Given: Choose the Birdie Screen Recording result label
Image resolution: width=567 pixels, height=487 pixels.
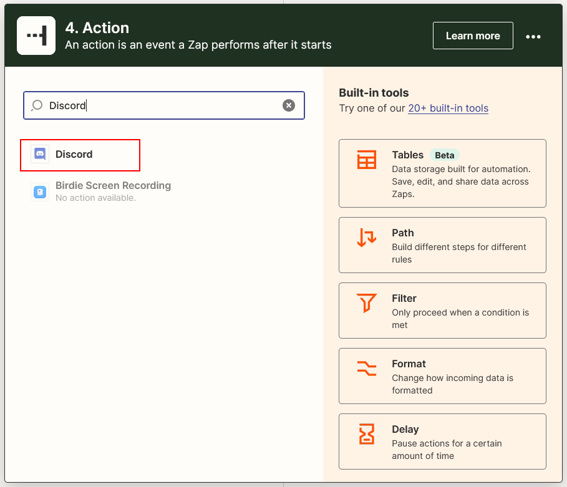Looking at the screenshot, I should [x=113, y=185].
